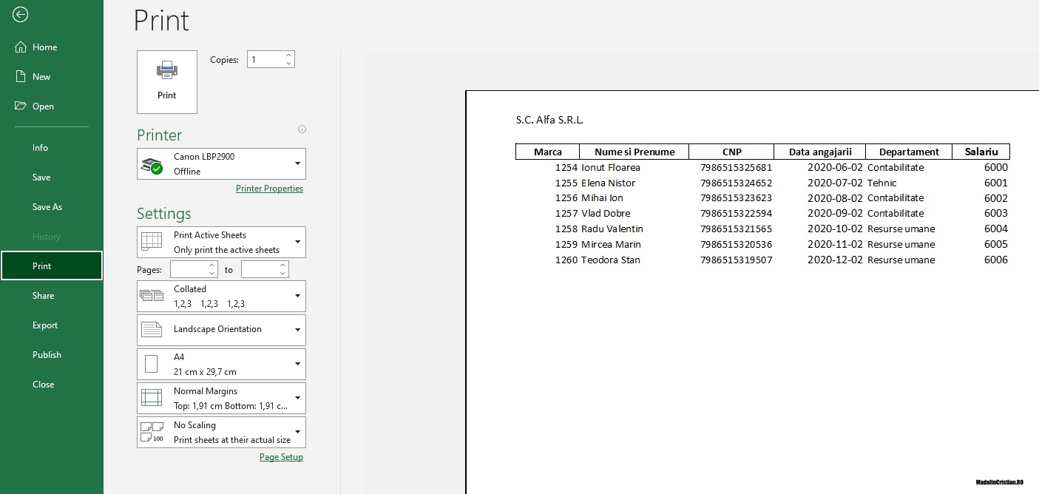Open the printer selection dropdown
1039x494 pixels.
tap(297, 163)
